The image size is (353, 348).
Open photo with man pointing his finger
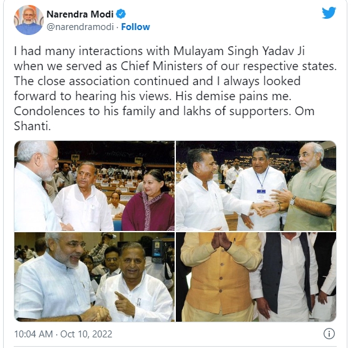pos(95,277)
